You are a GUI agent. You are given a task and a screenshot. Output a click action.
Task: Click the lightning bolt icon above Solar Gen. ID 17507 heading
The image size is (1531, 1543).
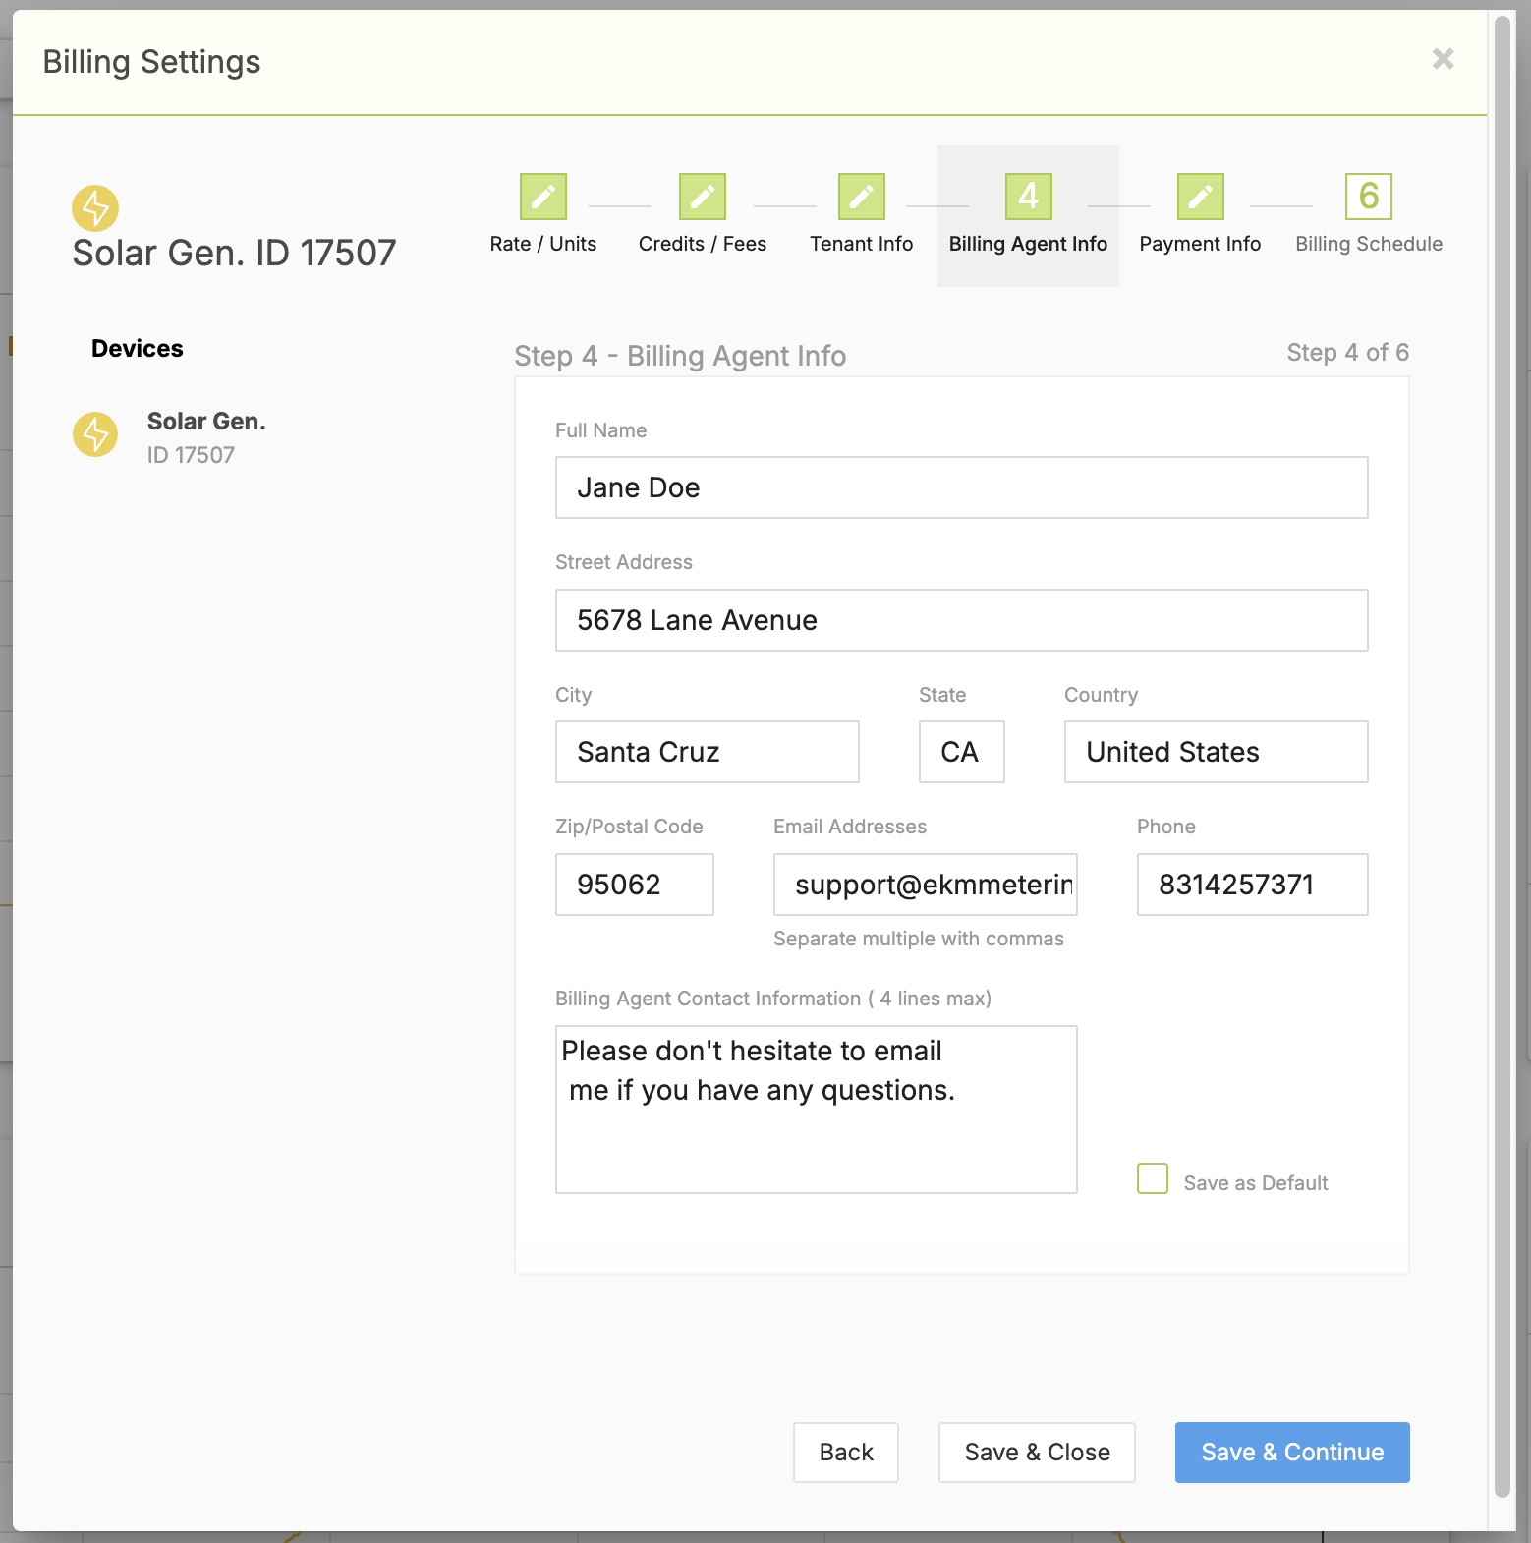tap(95, 208)
